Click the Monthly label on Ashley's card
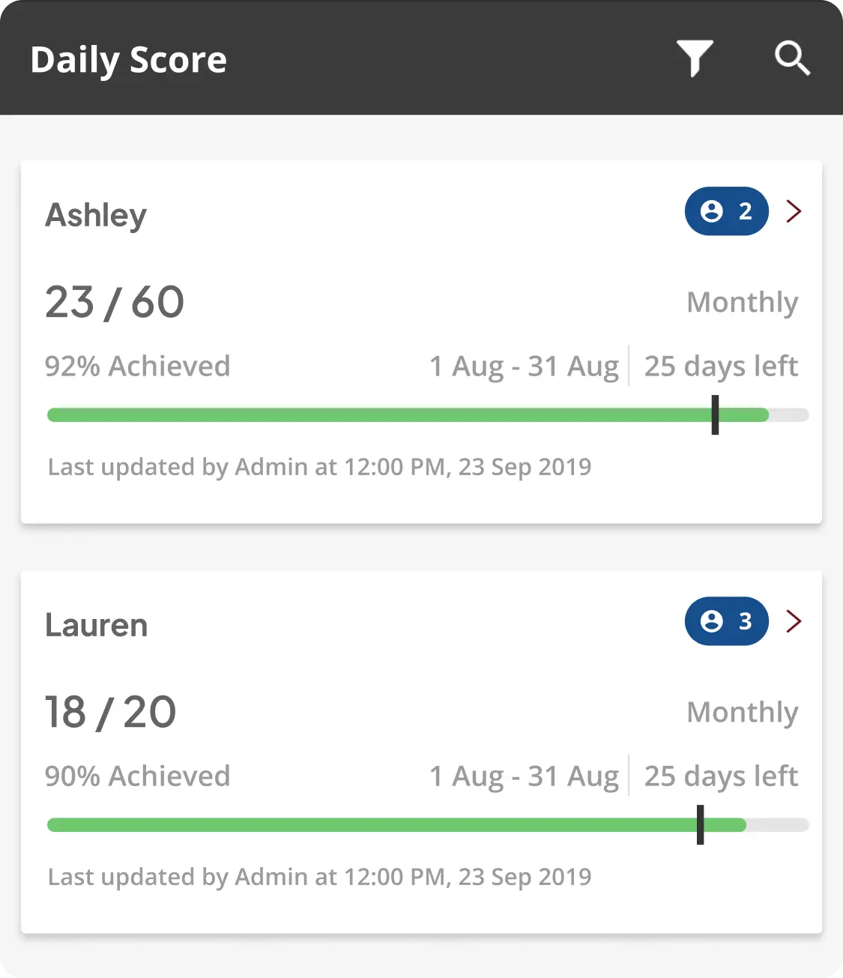 pyautogui.click(x=742, y=303)
